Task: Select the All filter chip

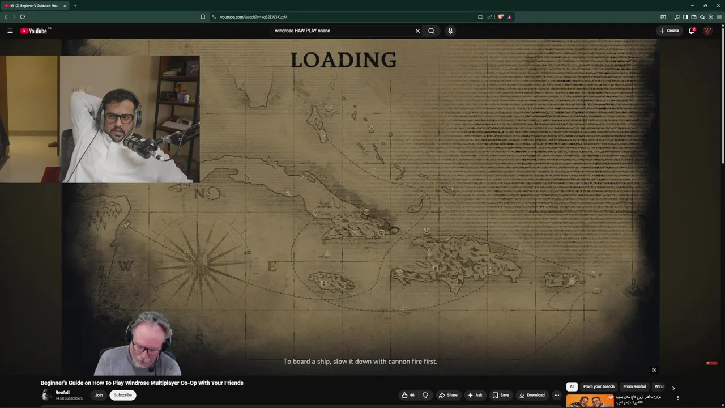Action: click(x=572, y=386)
